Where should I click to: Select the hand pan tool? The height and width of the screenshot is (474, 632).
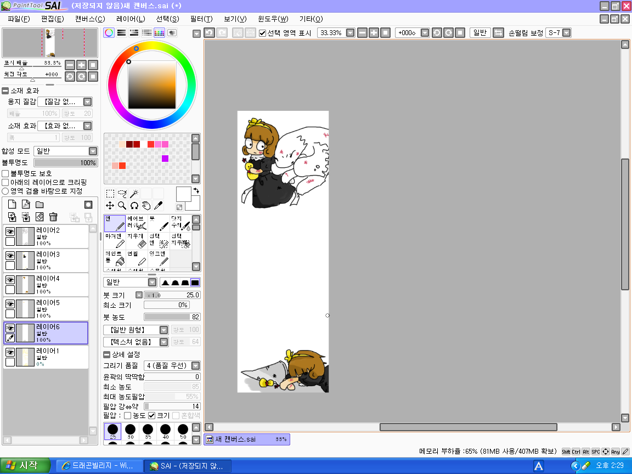click(146, 206)
